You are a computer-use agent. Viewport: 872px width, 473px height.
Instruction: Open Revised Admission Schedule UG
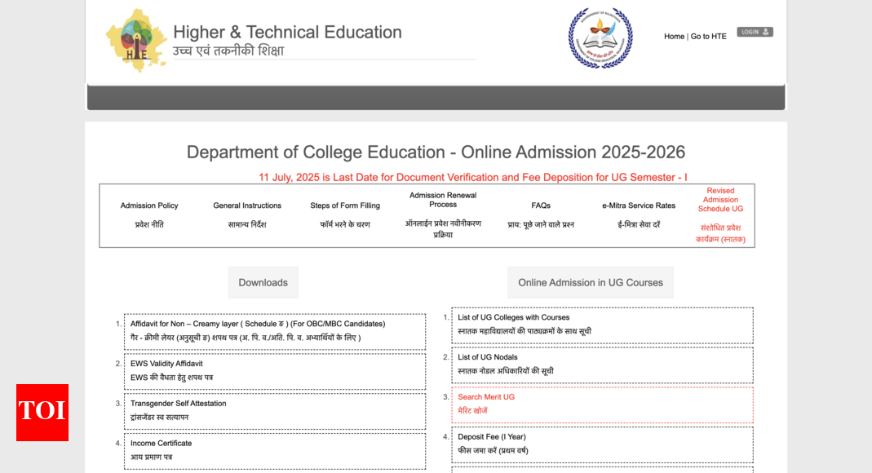click(720, 200)
